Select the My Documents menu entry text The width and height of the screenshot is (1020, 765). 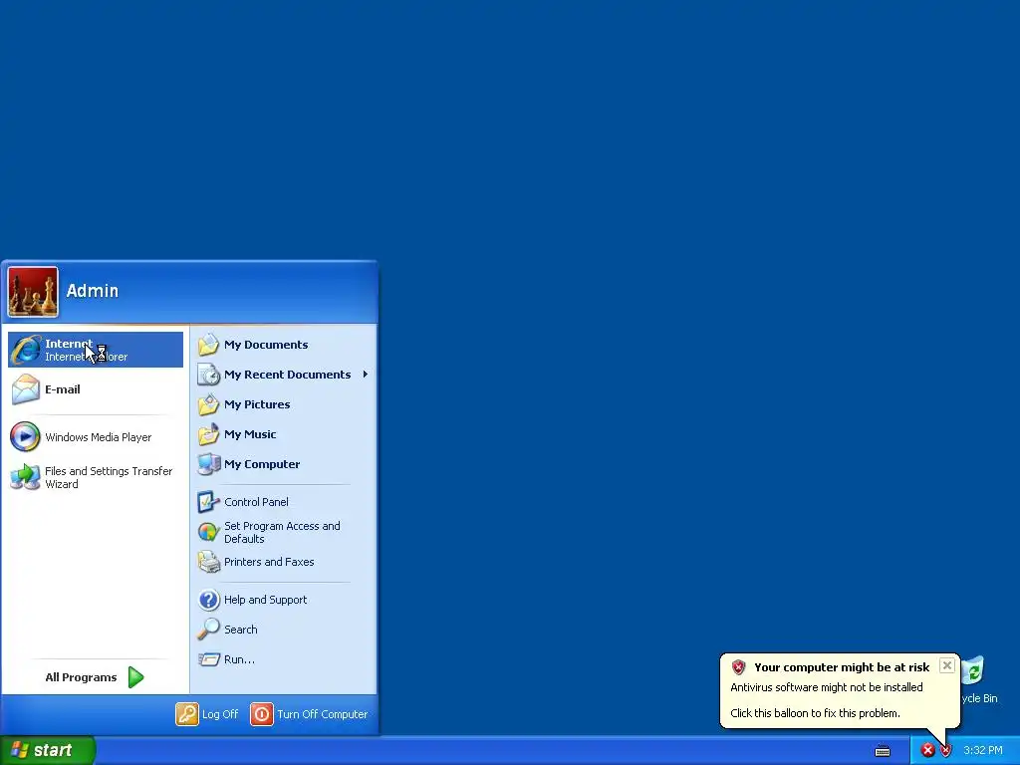tap(266, 345)
